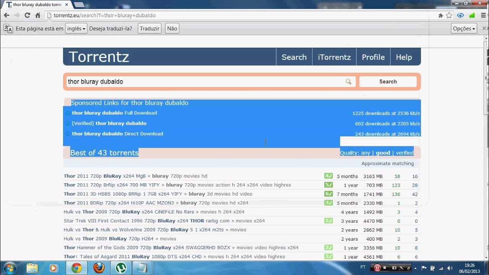Click the browser address bar URL
Image resolution: width=489 pixels, height=275 pixels.
[x=105, y=15]
